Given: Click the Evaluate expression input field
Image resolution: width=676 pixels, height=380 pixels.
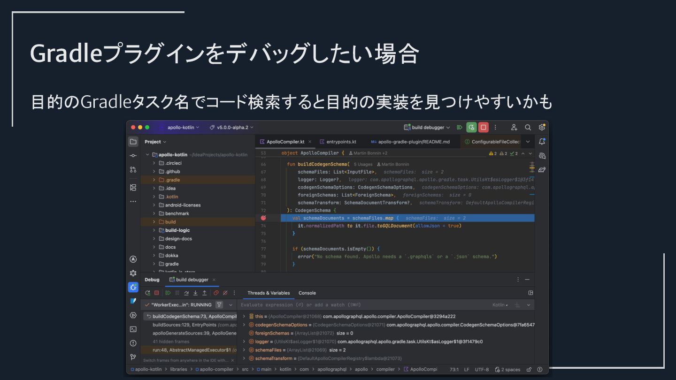Looking at the screenshot, I should tap(364, 305).
